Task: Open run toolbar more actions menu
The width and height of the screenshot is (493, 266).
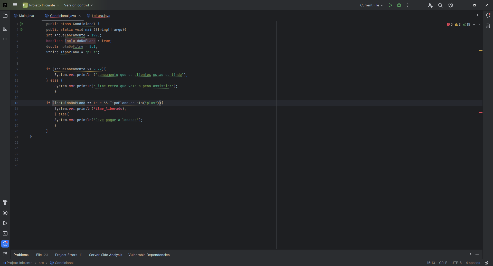Action: 408,5
